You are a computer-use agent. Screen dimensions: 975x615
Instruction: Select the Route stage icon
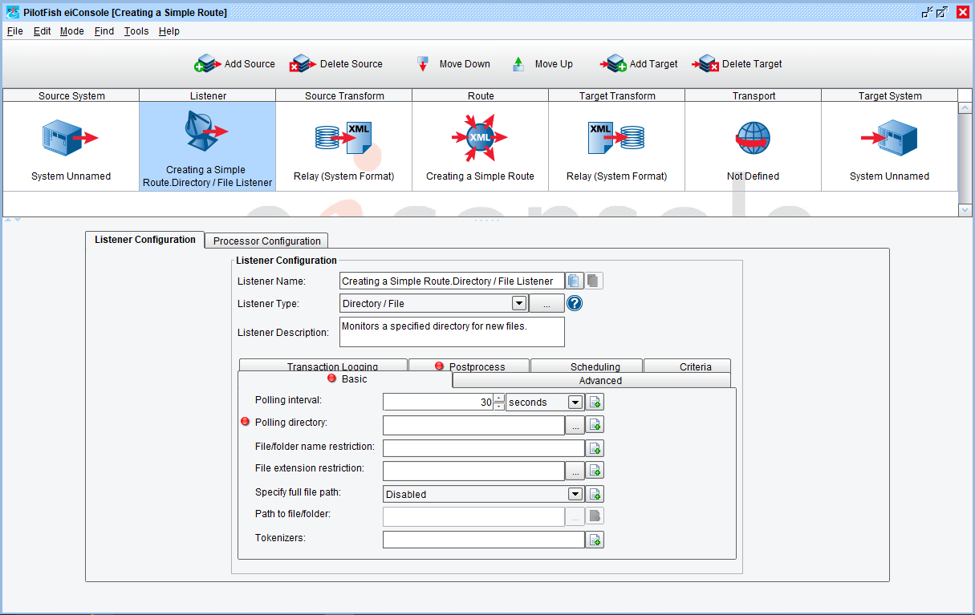pyautogui.click(x=480, y=138)
